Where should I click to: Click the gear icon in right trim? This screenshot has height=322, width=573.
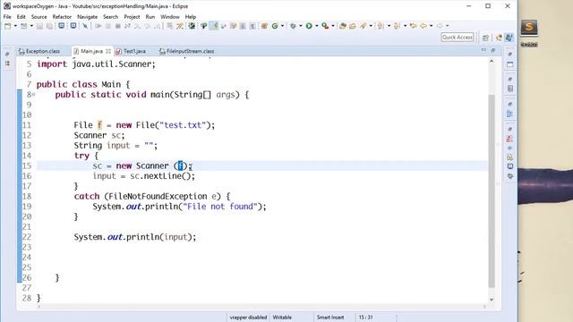coord(510,176)
